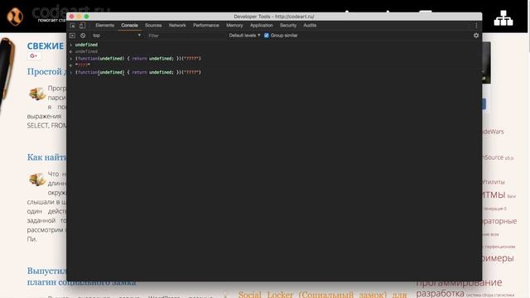This screenshot has height=298, width=530.
Task: Select the Console tab
Action: pyautogui.click(x=129, y=26)
